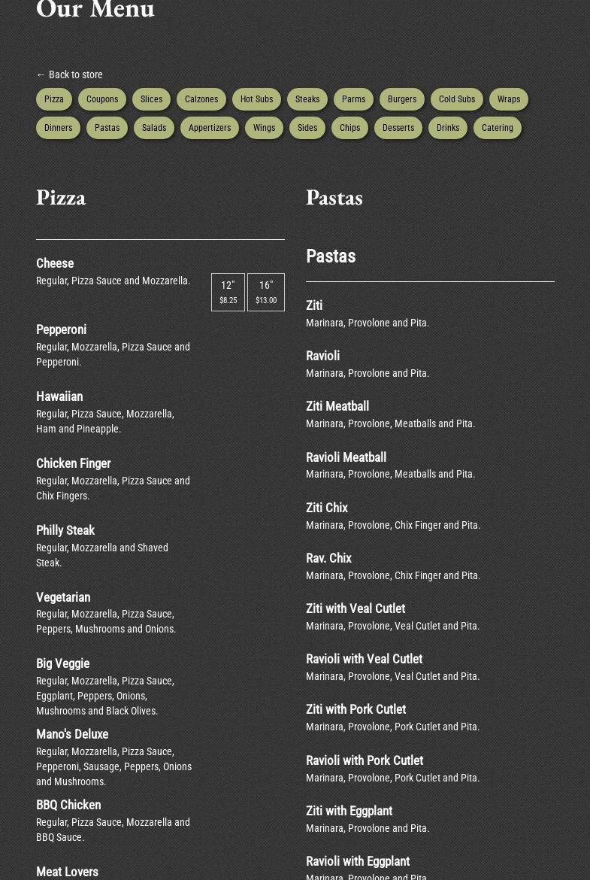Select the Pizza category tag
The image size is (590, 880).
[x=54, y=99]
